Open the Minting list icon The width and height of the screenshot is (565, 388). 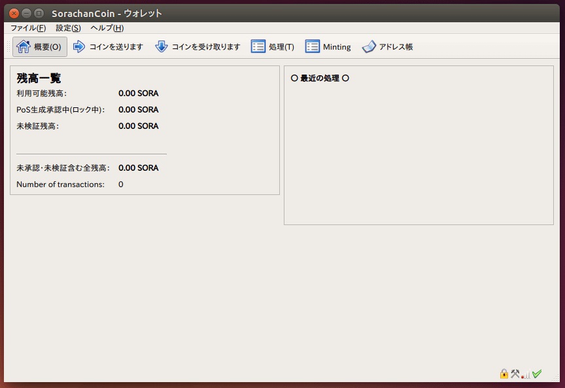tap(312, 46)
